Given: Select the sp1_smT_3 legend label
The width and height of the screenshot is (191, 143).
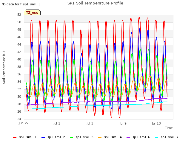Looking at the screenshot, I should tap(84, 137).
